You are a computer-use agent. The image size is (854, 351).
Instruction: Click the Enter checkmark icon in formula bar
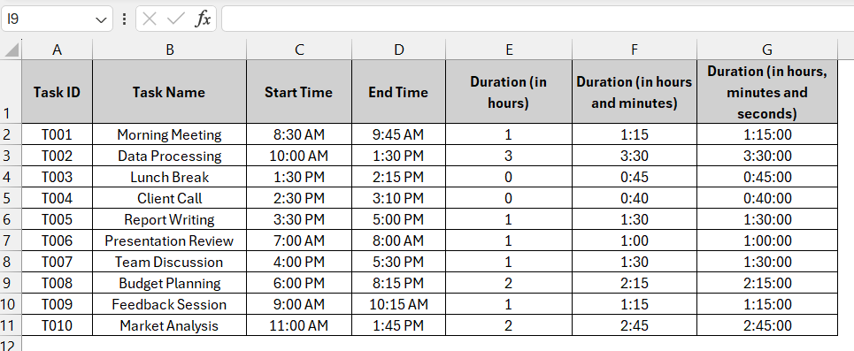(x=176, y=19)
